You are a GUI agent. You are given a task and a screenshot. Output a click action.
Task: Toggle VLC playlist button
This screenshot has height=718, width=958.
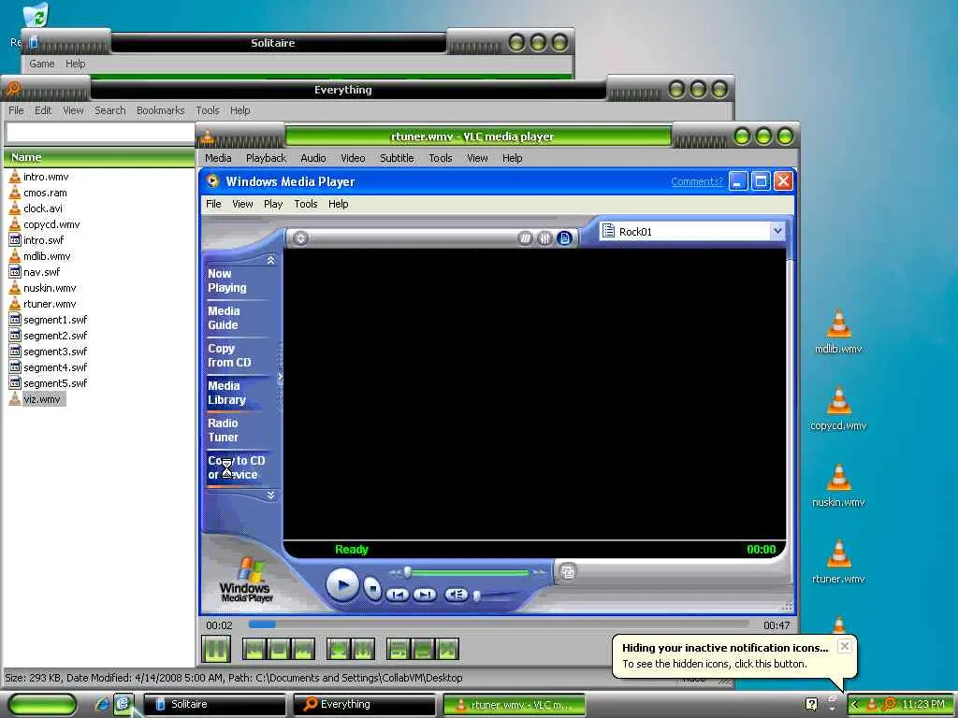coord(399,649)
